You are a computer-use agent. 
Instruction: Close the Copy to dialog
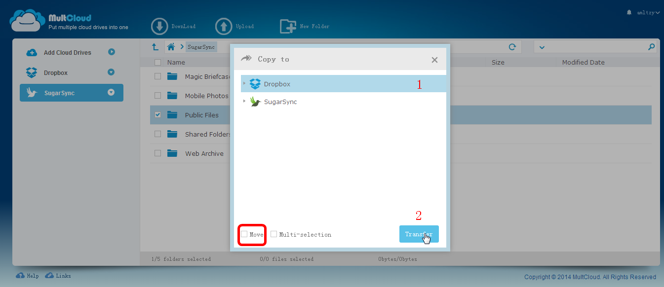(434, 60)
